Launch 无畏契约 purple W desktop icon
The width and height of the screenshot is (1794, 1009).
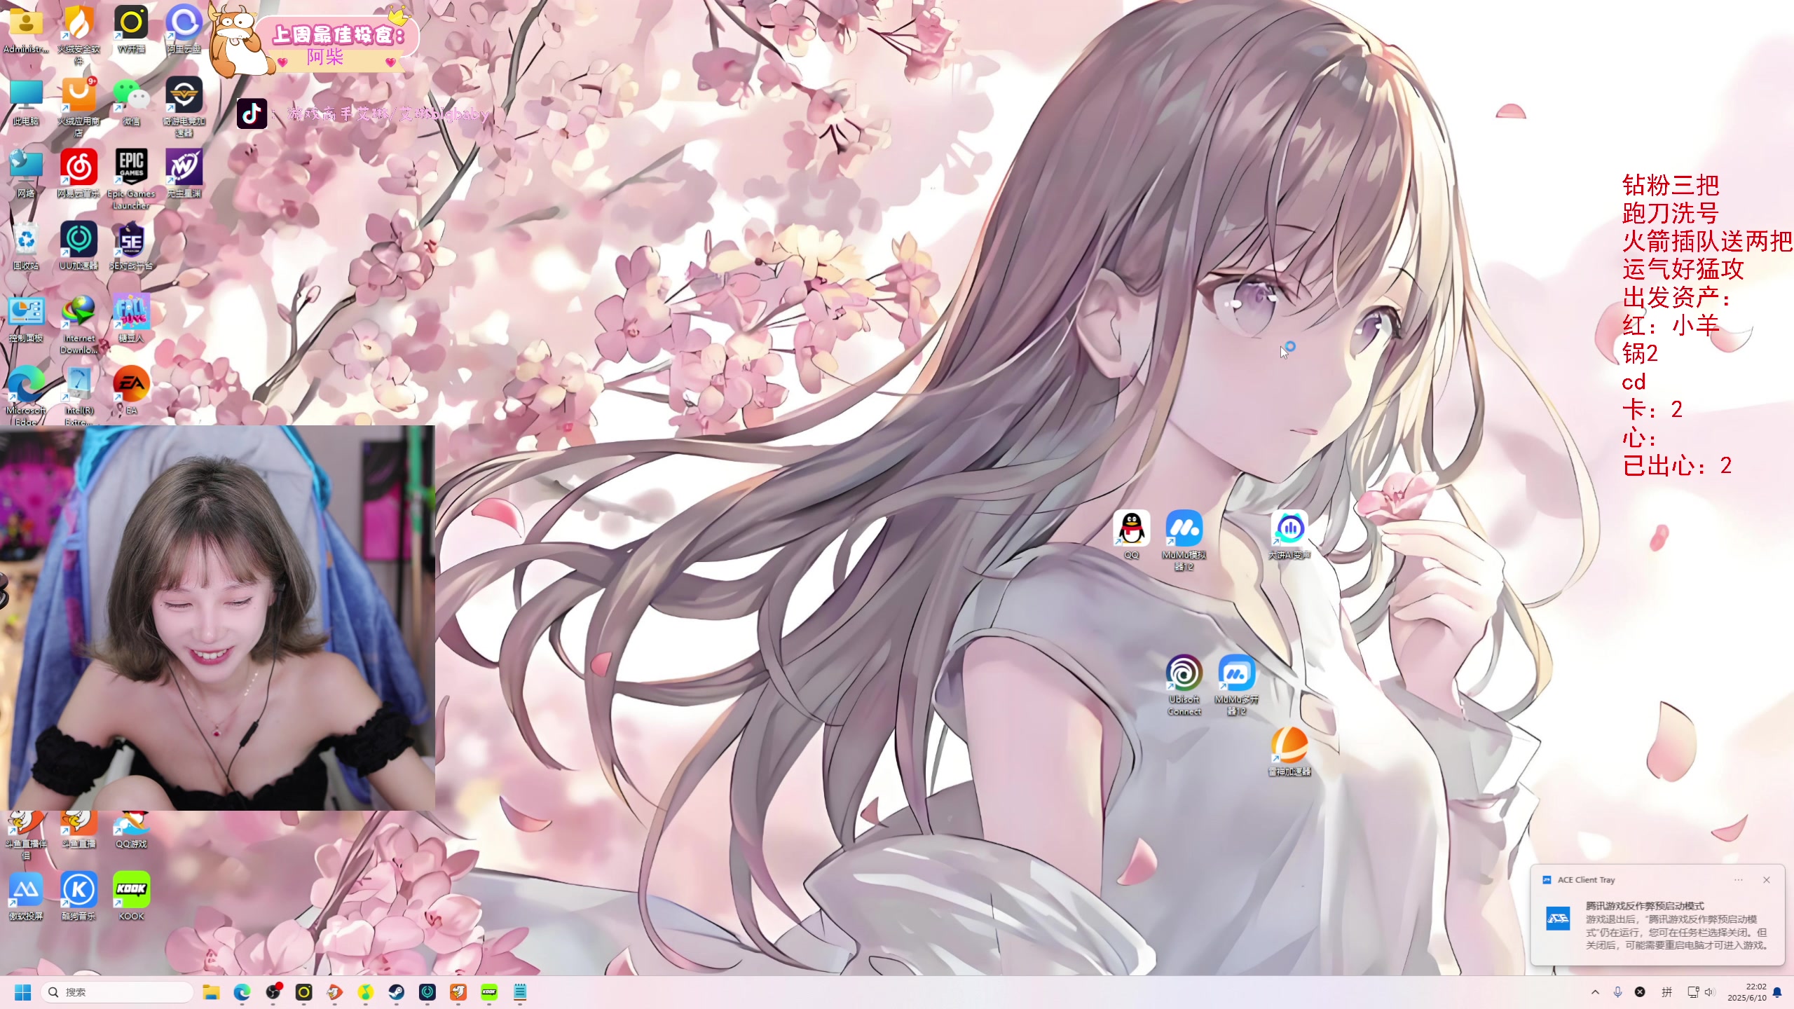(x=184, y=174)
